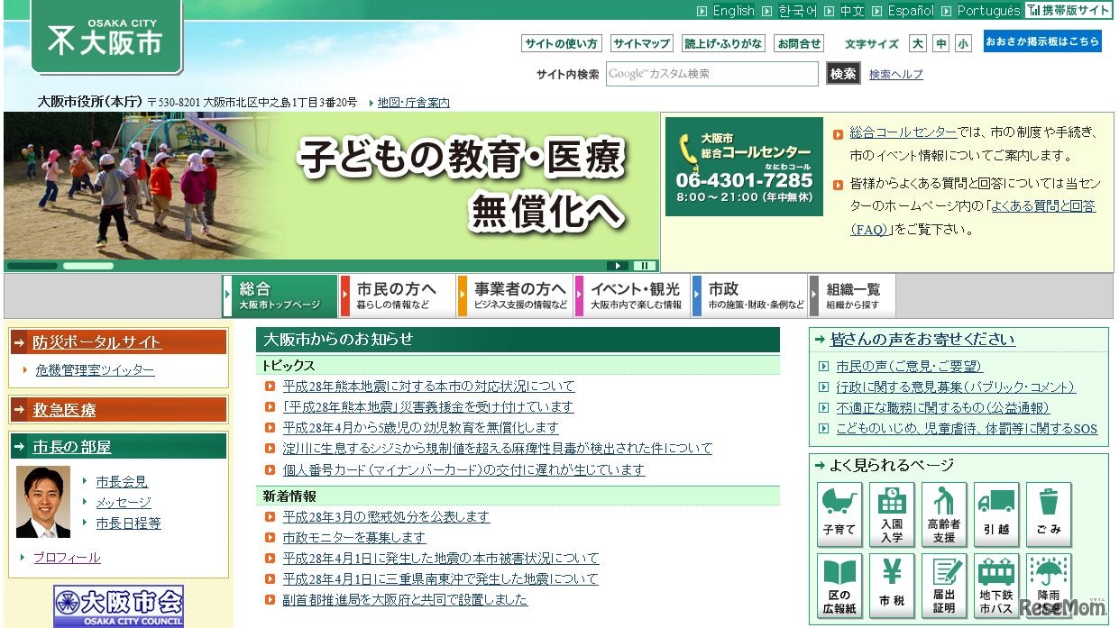This screenshot has height=628, width=1119.
Task: Select the イベント・観光 tab
Action: click(x=633, y=296)
